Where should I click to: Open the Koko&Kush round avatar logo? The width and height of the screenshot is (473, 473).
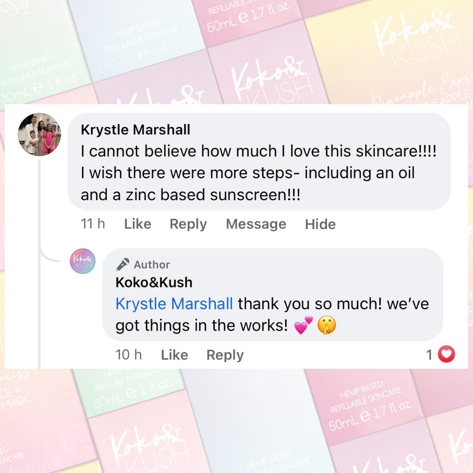coord(83,261)
